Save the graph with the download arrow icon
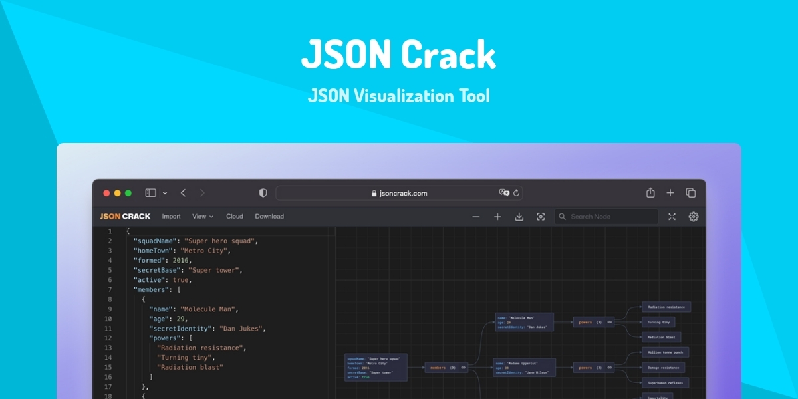Screen dimensions: 798x399 coord(519,217)
